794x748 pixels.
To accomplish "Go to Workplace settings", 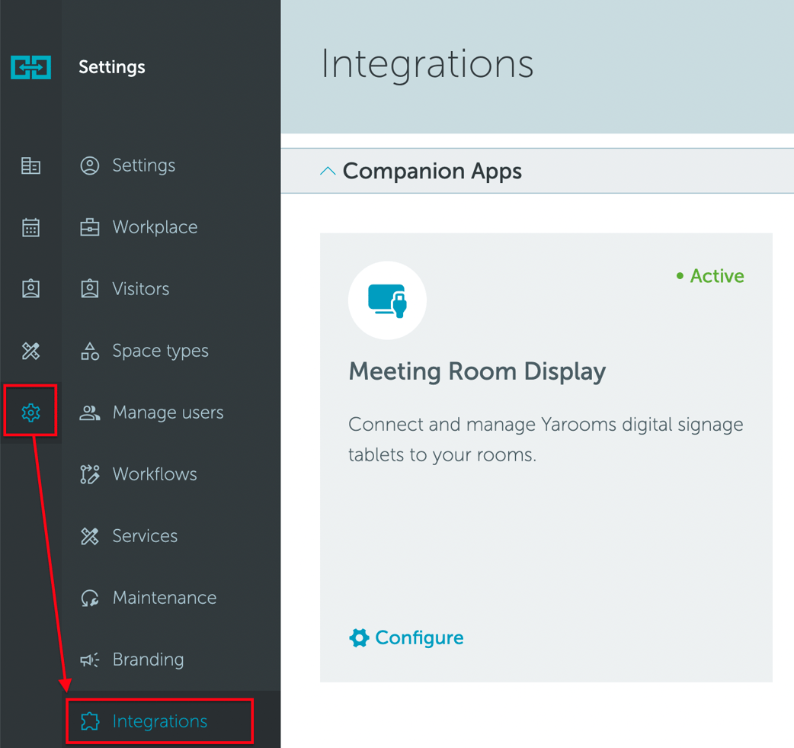I will tap(155, 227).
